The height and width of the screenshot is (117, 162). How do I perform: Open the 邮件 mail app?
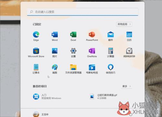click(x=110, y=36)
